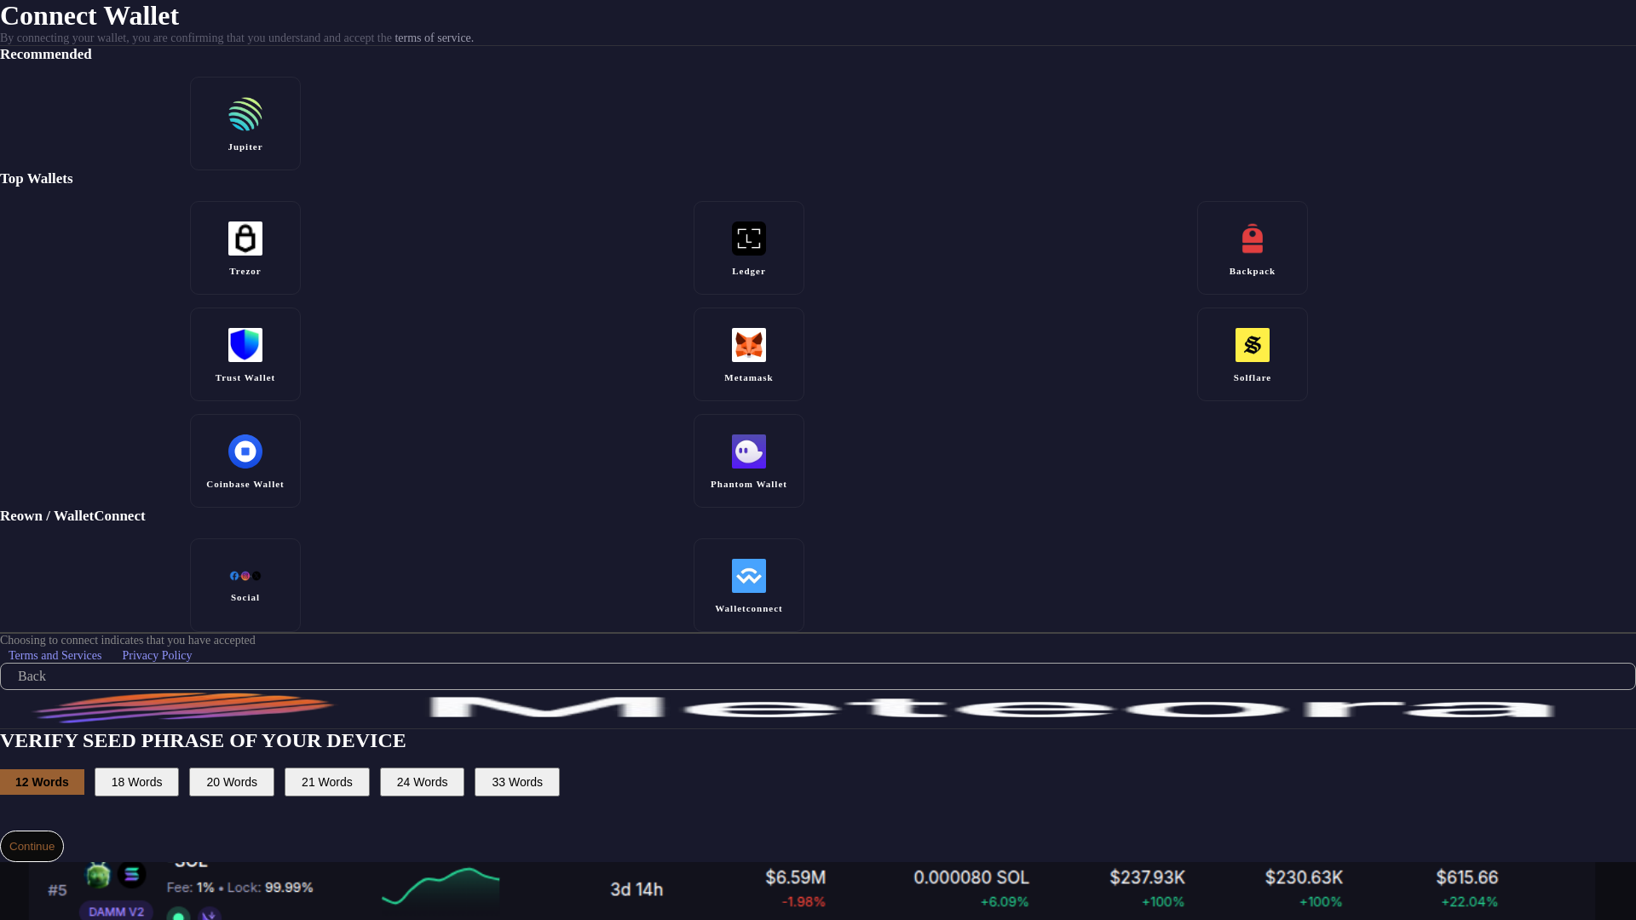Image resolution: width=1636 pixels, height=920 pixels.
Task: Click the SOL token icon in row #5
Action: coord(131,874)
